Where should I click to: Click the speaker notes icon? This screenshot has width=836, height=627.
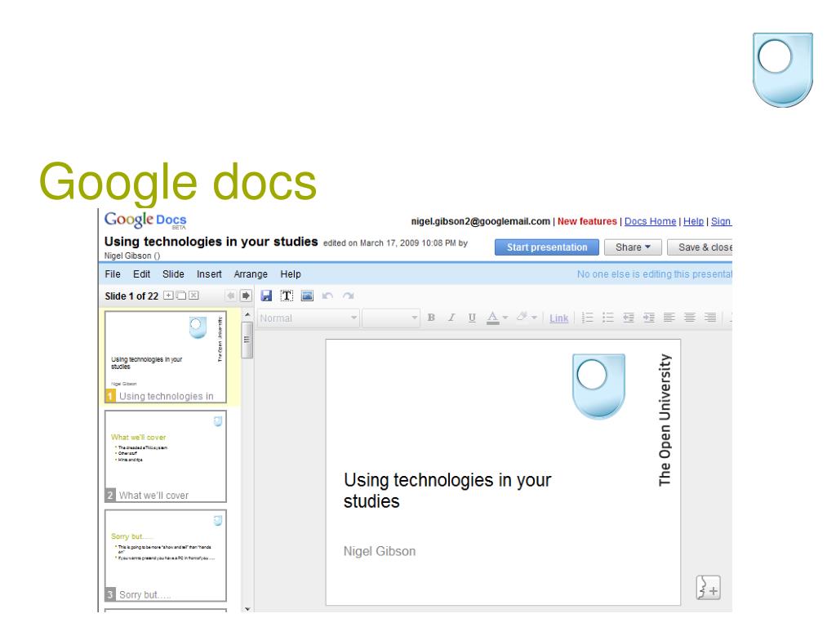(709, 588)
